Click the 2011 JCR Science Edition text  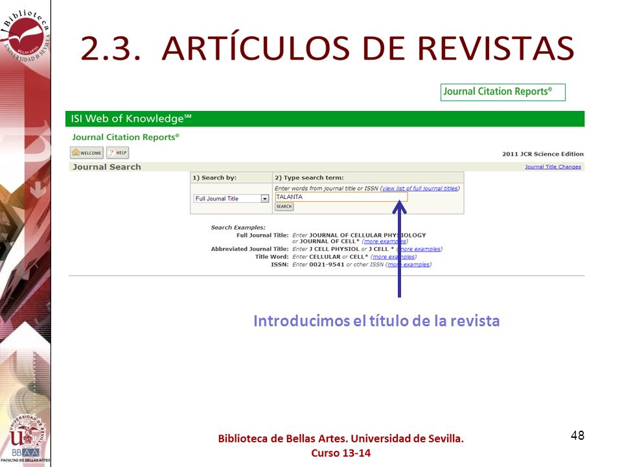[x=543, y=154]
